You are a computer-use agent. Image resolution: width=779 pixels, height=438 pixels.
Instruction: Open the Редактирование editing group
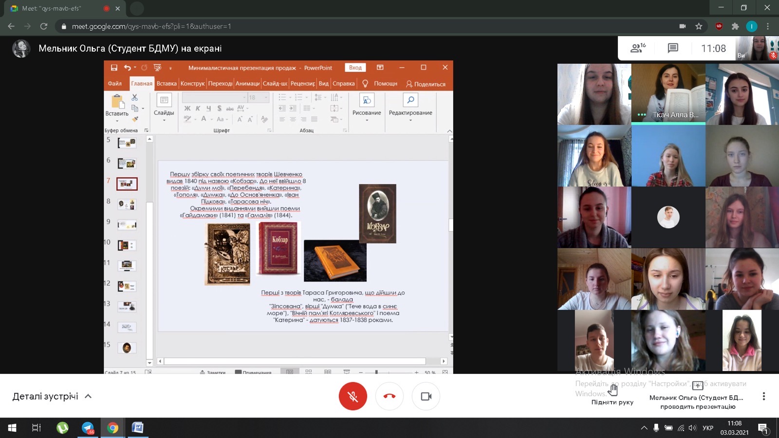coord(410,107)
